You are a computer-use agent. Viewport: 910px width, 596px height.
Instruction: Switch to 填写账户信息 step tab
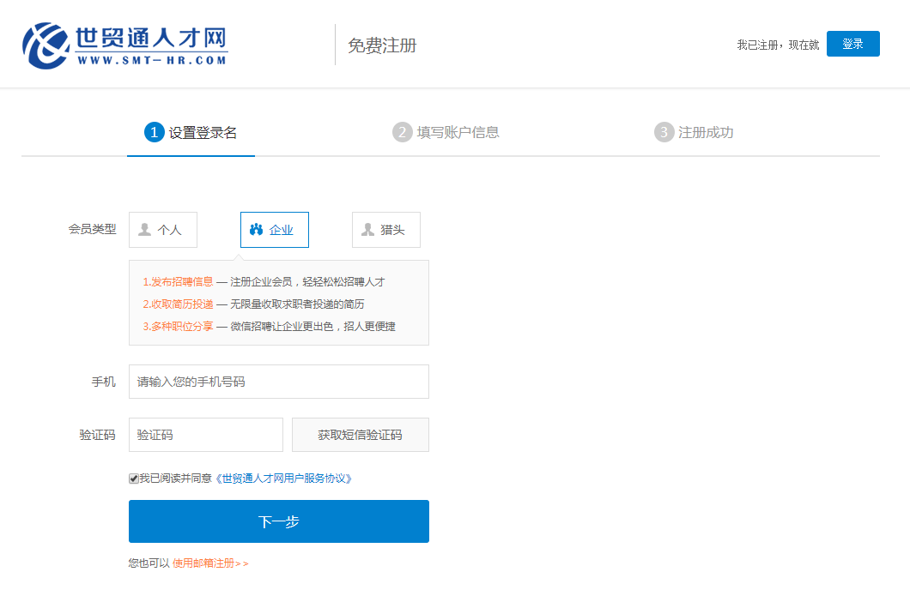tap(458, 133)
